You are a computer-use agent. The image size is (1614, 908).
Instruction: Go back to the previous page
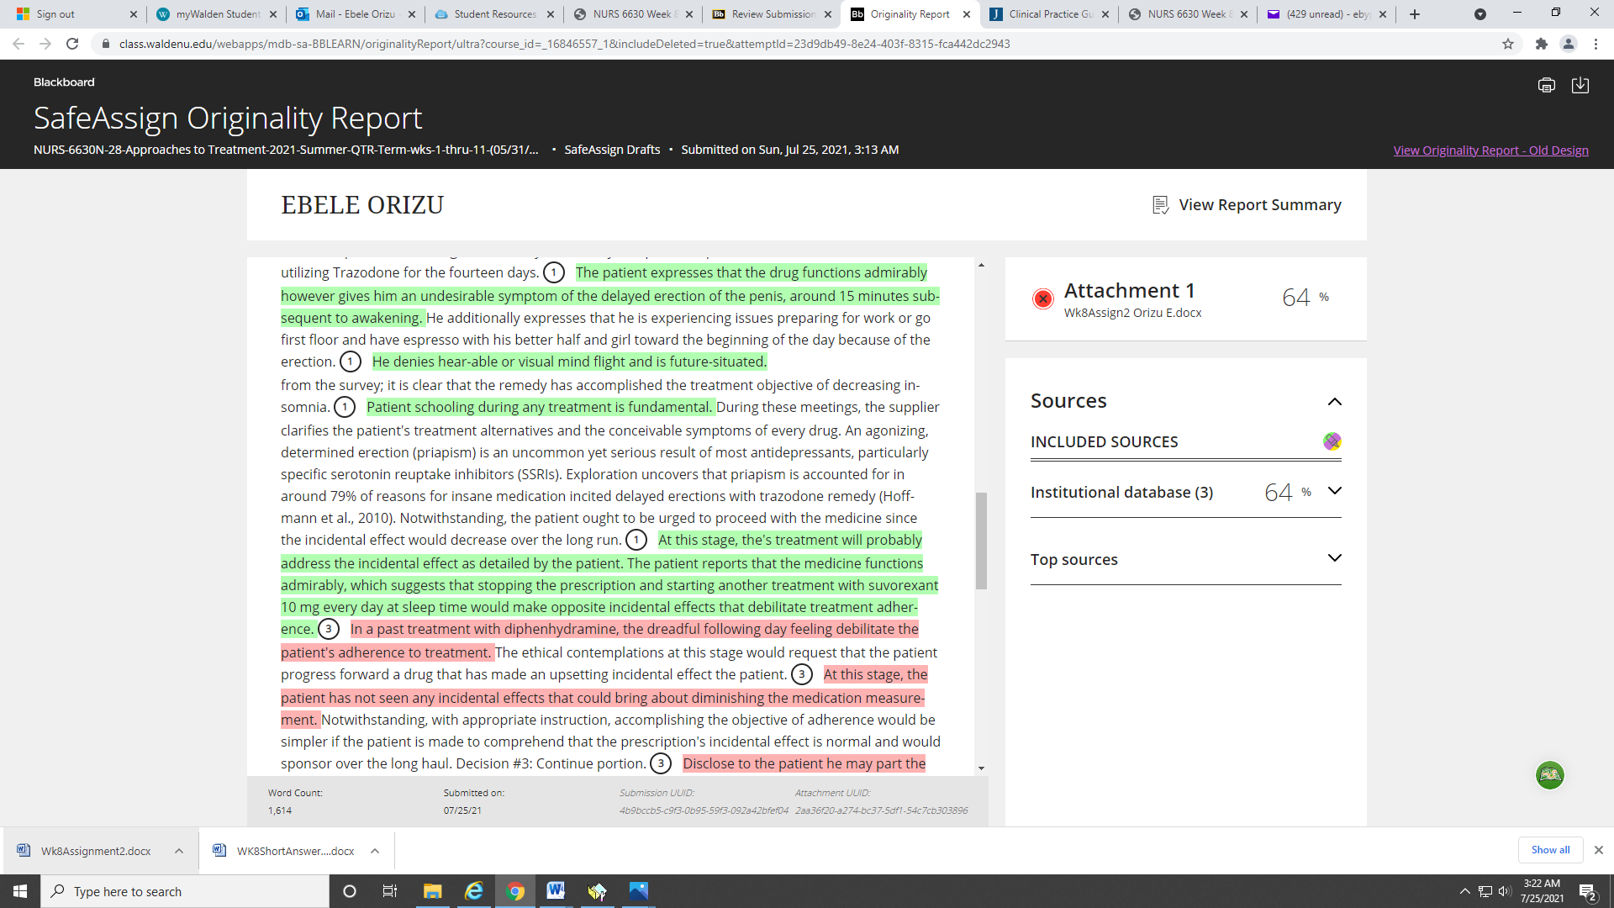click(18, 44)
